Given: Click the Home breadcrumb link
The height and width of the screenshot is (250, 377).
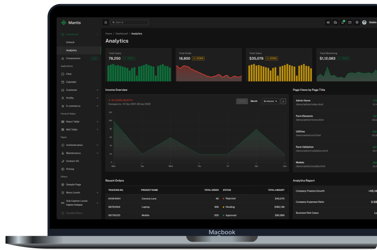Looking at the screenshot, I should 108,33.
